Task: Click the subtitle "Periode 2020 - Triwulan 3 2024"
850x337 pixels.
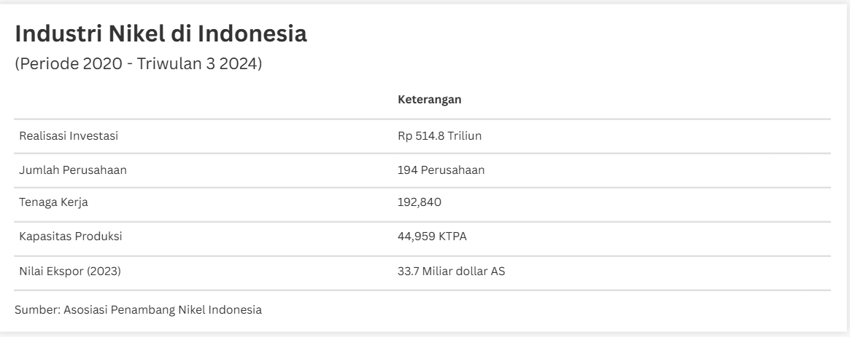Action: 138,64
